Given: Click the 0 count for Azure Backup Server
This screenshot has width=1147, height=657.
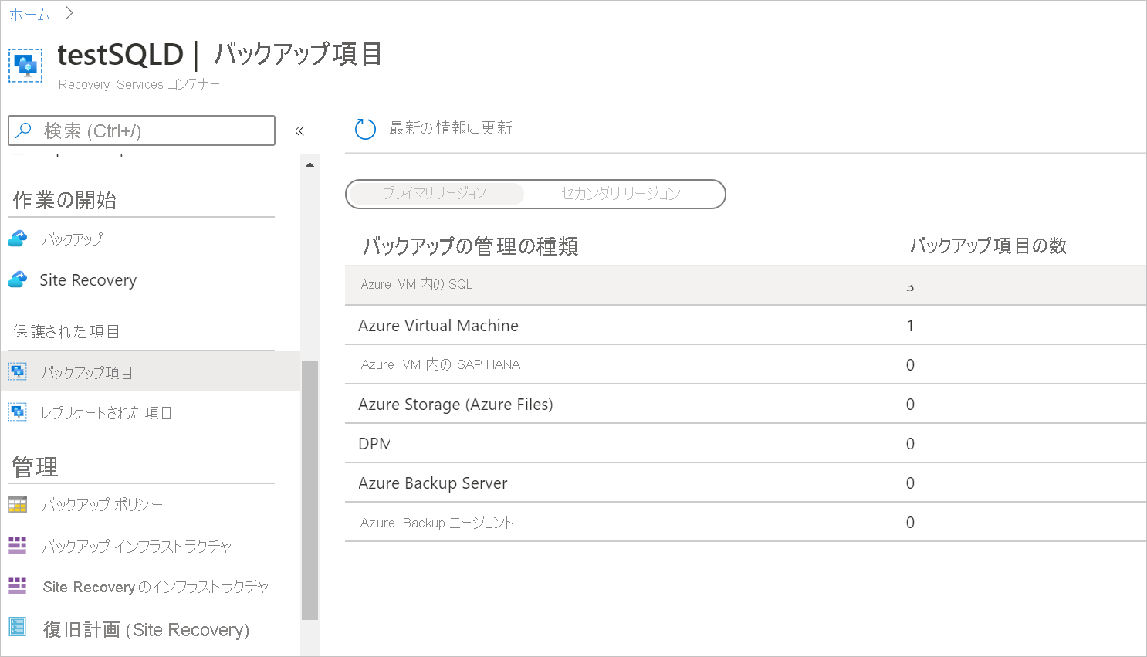Looking at the screenshot, I should (910, 483).
